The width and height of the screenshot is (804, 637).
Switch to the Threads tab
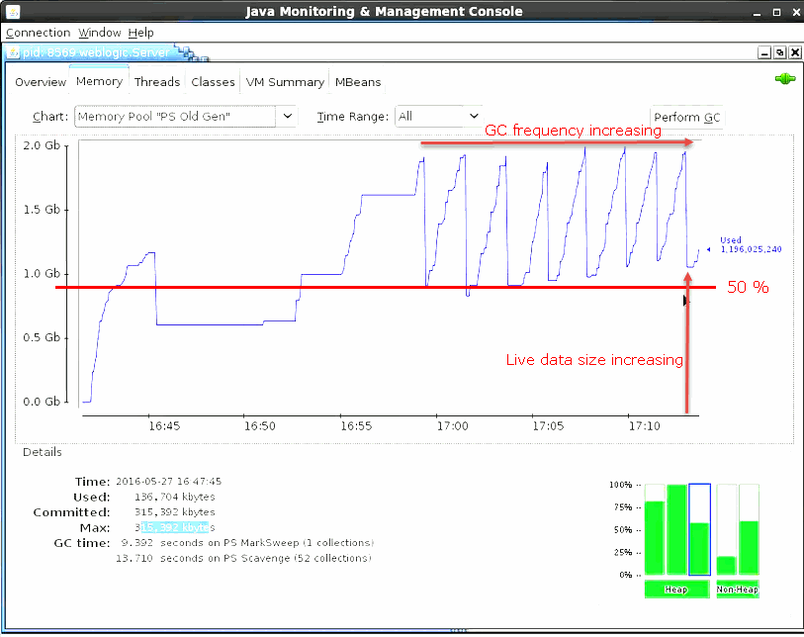(157, 82)
